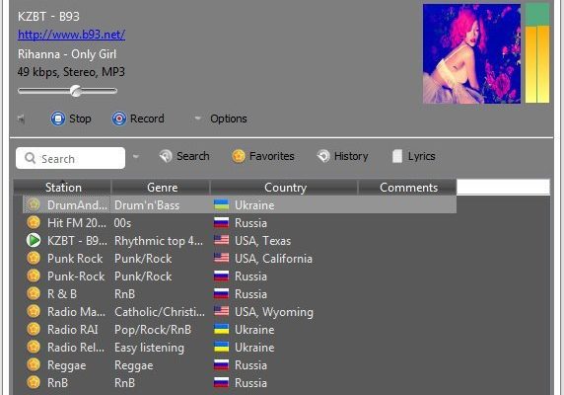564x395 pixels.
Task: Show the Favorites list
Action: pos(263,156)
